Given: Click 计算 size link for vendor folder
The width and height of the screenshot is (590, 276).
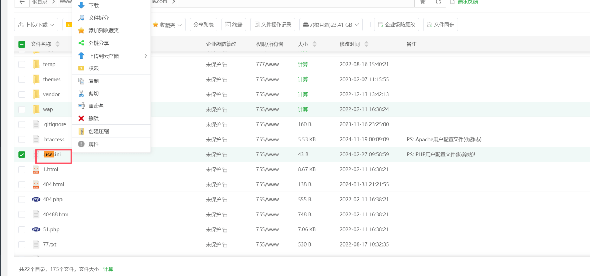Looking at the screenshot, I should [303, 94].
